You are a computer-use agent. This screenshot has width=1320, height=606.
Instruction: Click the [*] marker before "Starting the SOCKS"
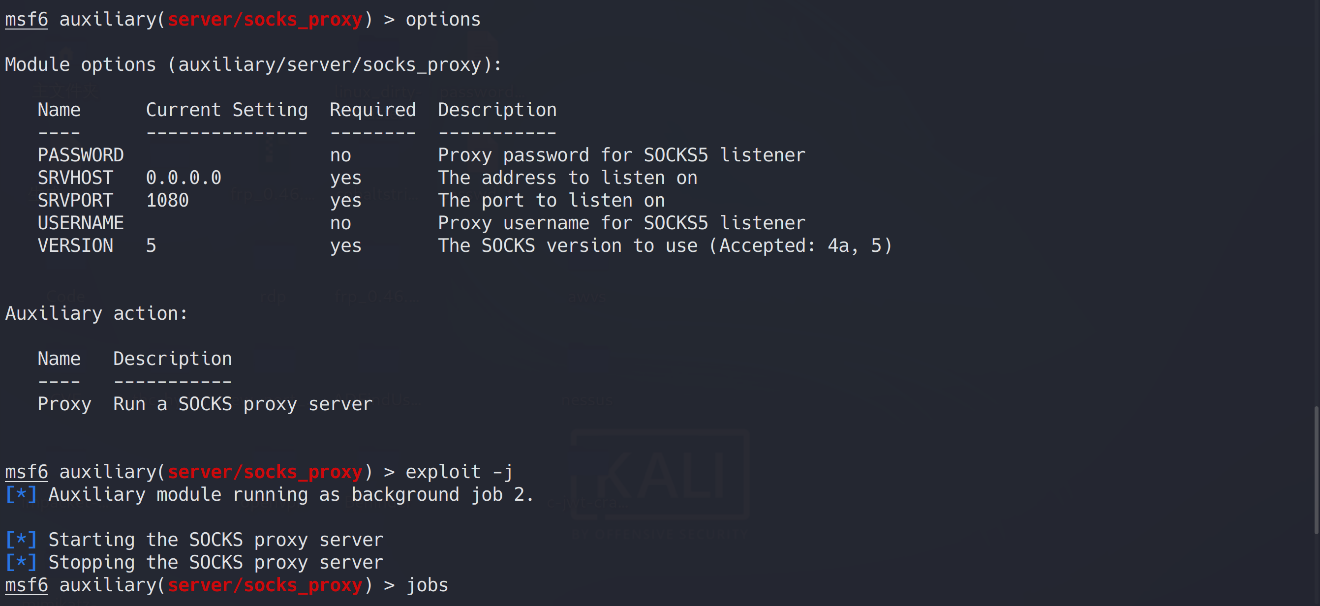point(21,540)
